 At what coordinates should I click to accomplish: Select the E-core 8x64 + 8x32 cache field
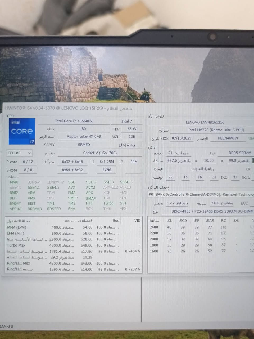(72, 170)
